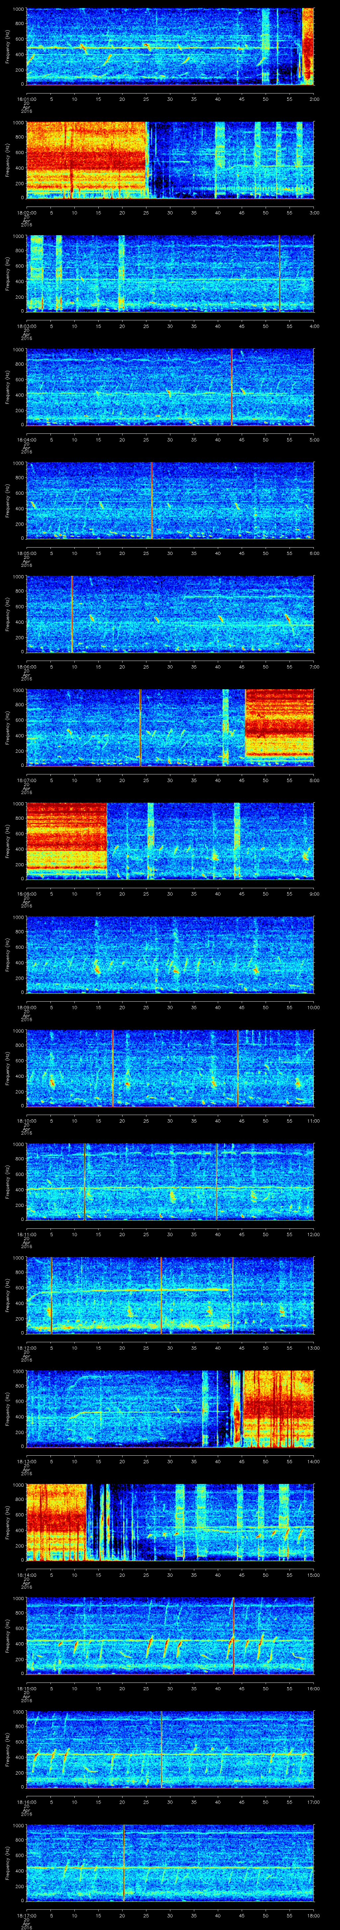Click the 14:00 end time label
Screen dimensions: 340x1930
pyautogui.click(x=314, y=1461)
